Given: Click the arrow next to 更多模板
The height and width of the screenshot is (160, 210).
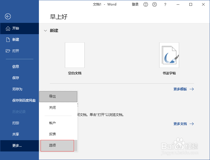Looking at the screenshot, I should [192, 89].
